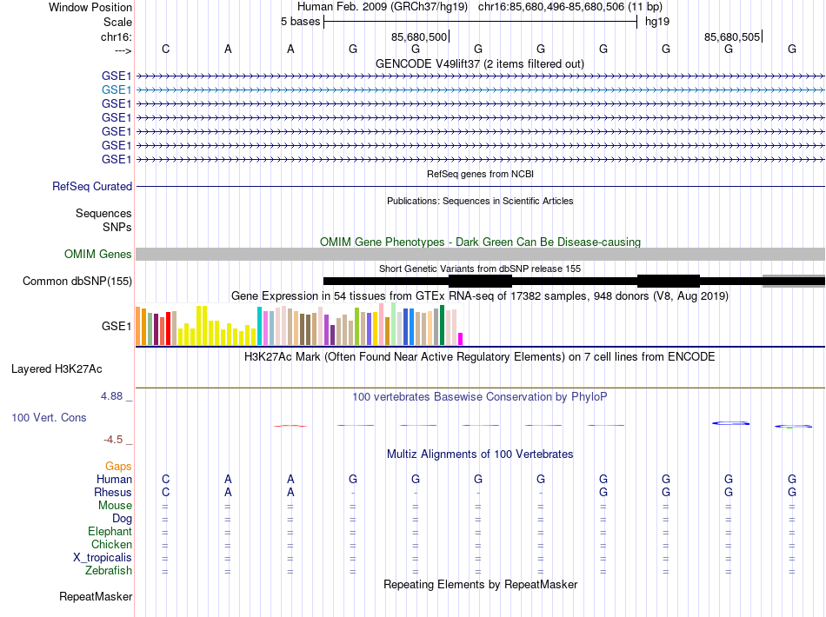Click the OMIM Genes track label
The width and height of the screenshot is (826, 617).
(x=97, y=255)
